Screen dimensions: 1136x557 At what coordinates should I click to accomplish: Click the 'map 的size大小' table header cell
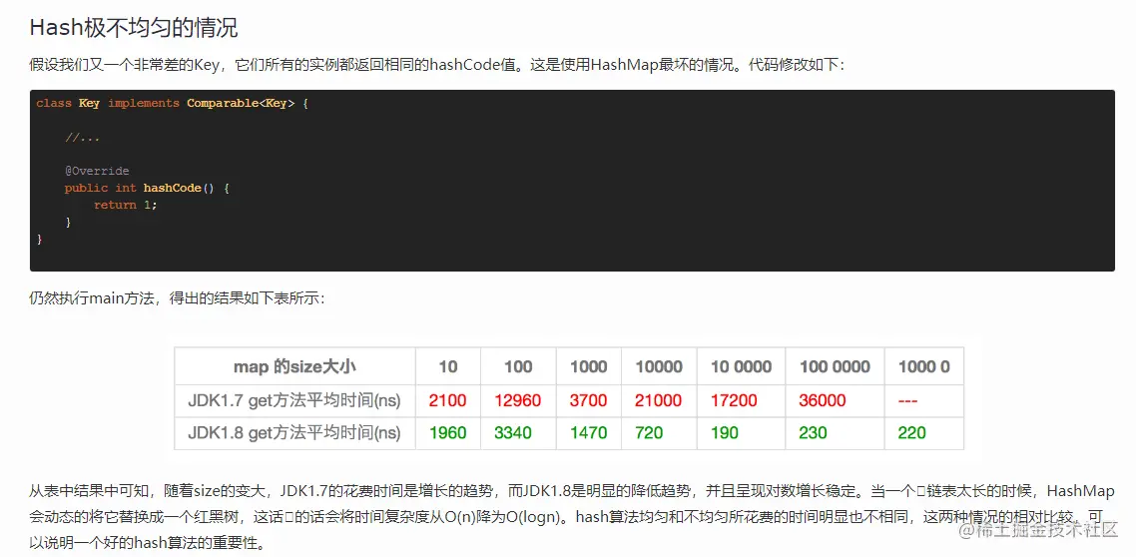coord(294,366)
